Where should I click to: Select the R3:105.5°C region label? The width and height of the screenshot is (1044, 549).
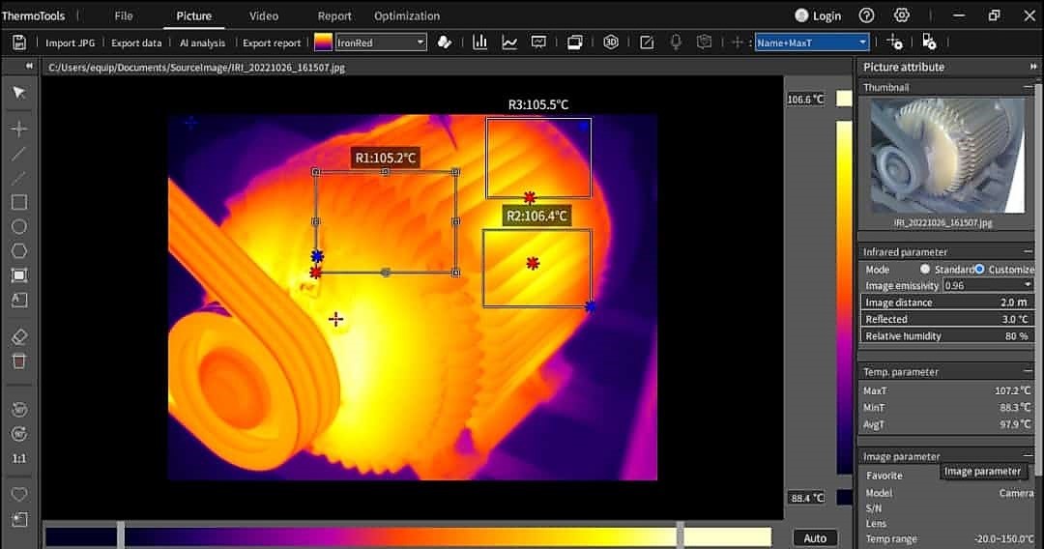coord(538,104)
